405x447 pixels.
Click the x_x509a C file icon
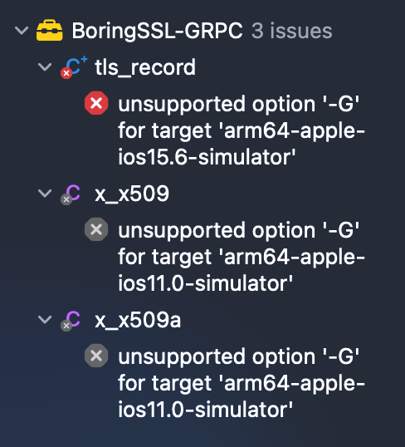pos(71,321)
